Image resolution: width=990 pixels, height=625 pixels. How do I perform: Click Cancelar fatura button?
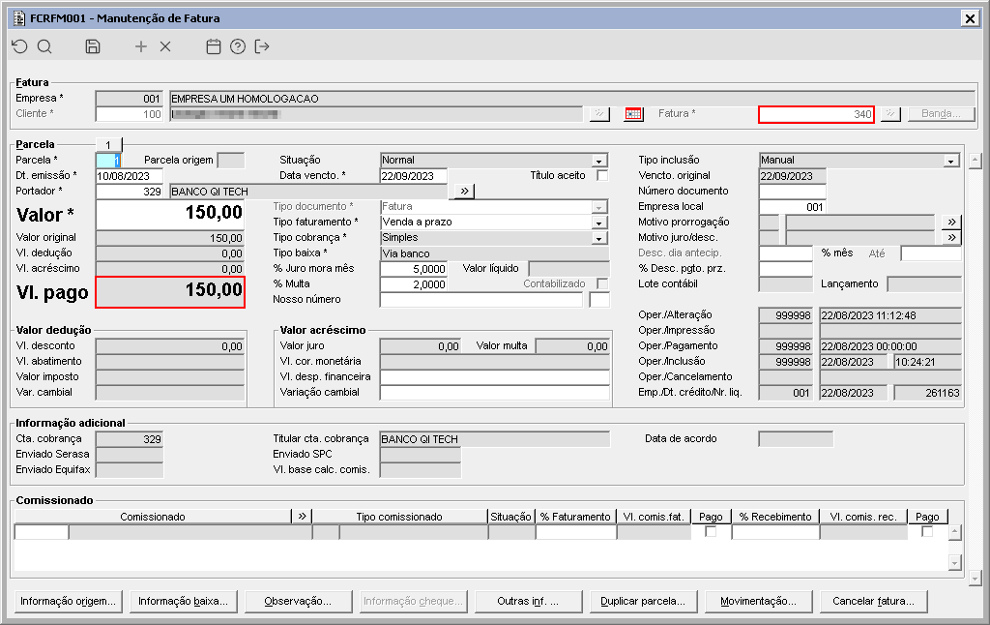click(x=873, y=601)
